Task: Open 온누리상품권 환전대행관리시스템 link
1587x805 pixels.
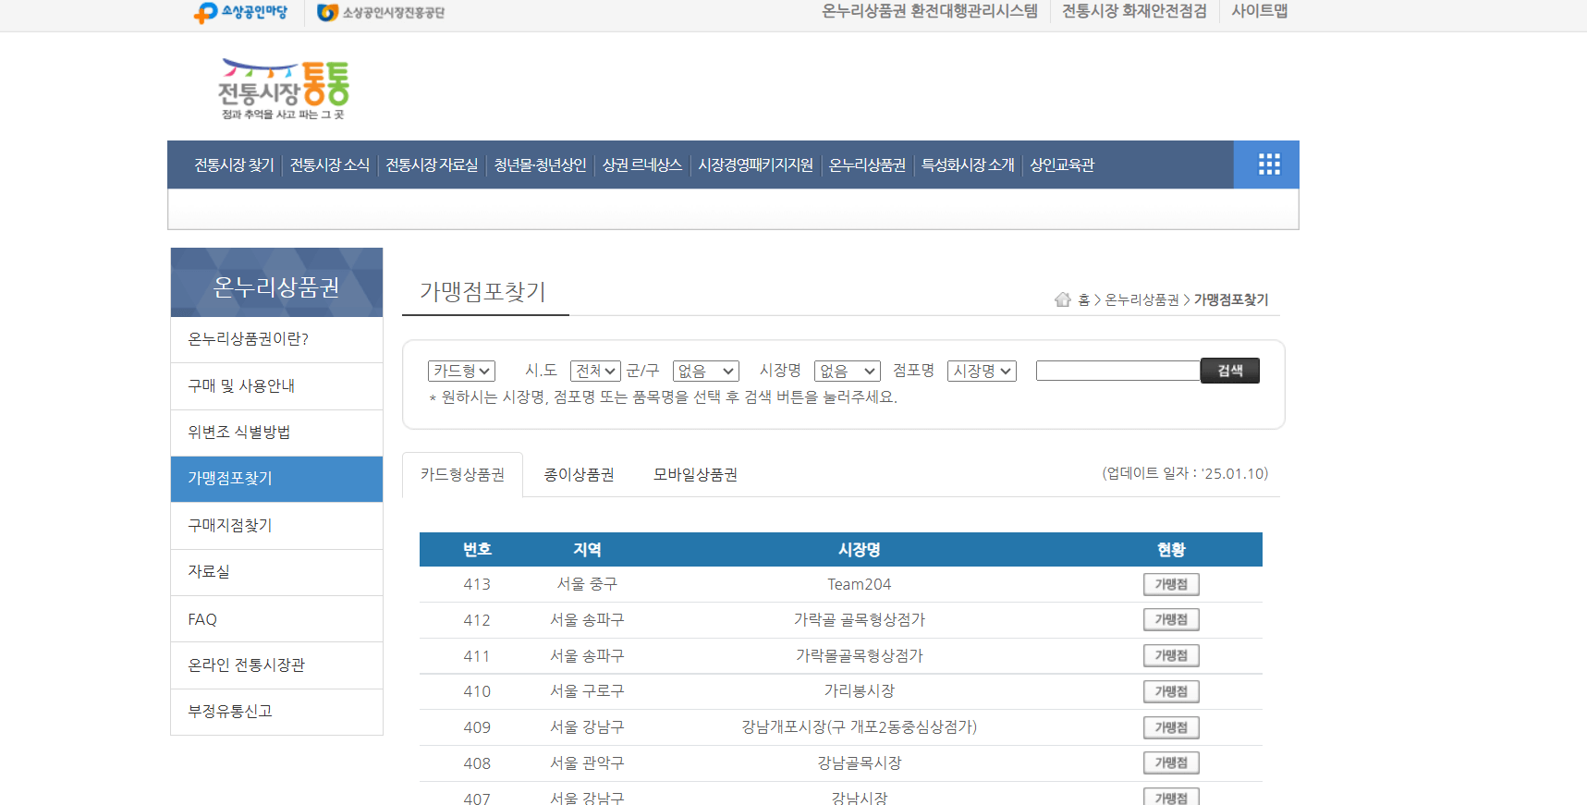Action: click(x=930, y=11)
